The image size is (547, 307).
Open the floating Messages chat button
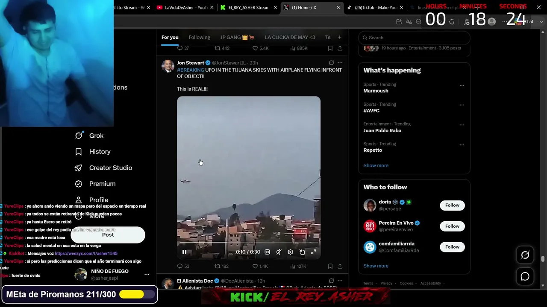pos(525,277)
